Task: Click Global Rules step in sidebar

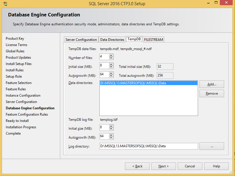Action: [15, 51]
